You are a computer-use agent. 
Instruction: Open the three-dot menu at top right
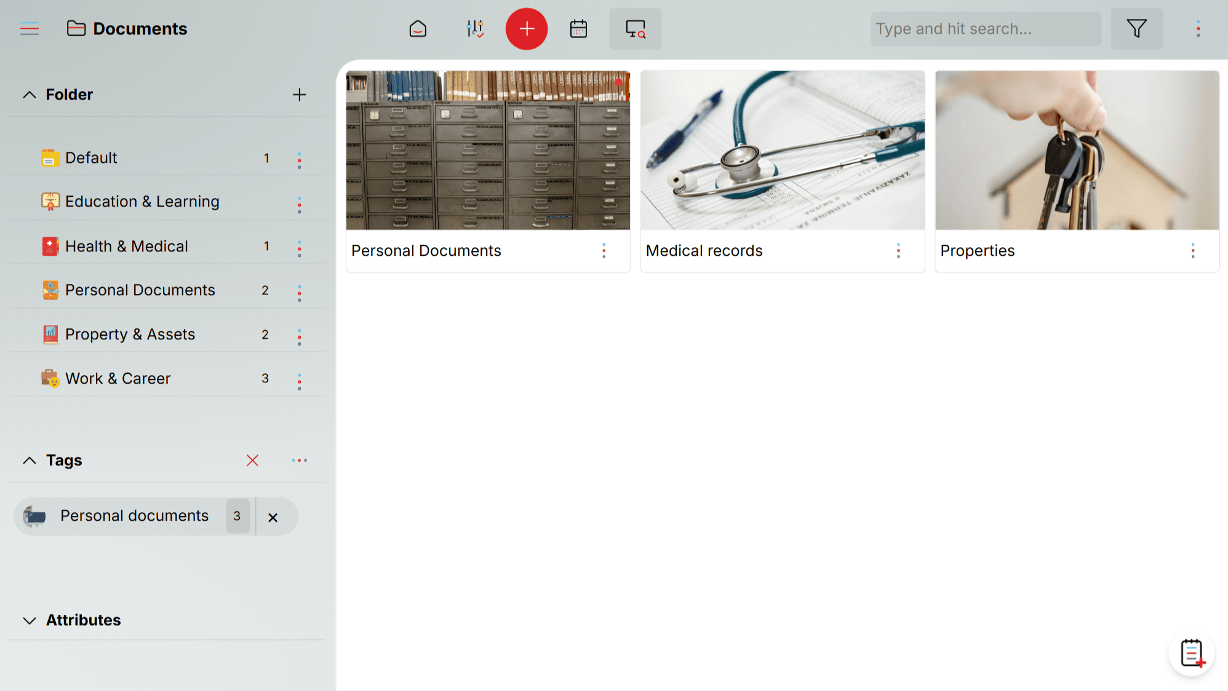tap(1197, 28)
